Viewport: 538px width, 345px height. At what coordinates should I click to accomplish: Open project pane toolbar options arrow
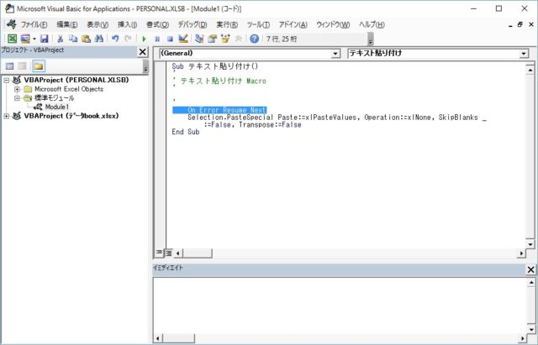click(145, 65)
